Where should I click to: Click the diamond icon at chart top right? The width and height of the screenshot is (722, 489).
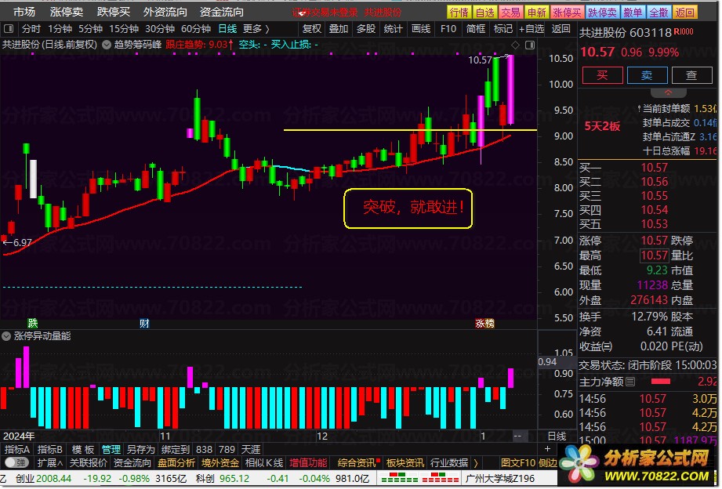515,45
